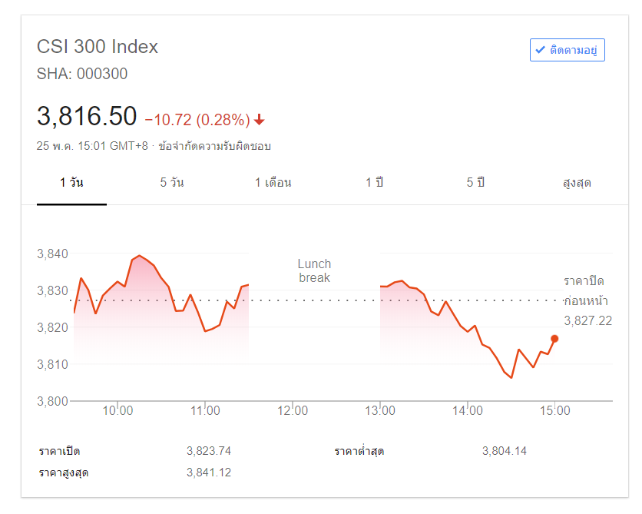642x514 pixels.
Task: Switch to the 5 วัน tab
Action: coord(172,183)
